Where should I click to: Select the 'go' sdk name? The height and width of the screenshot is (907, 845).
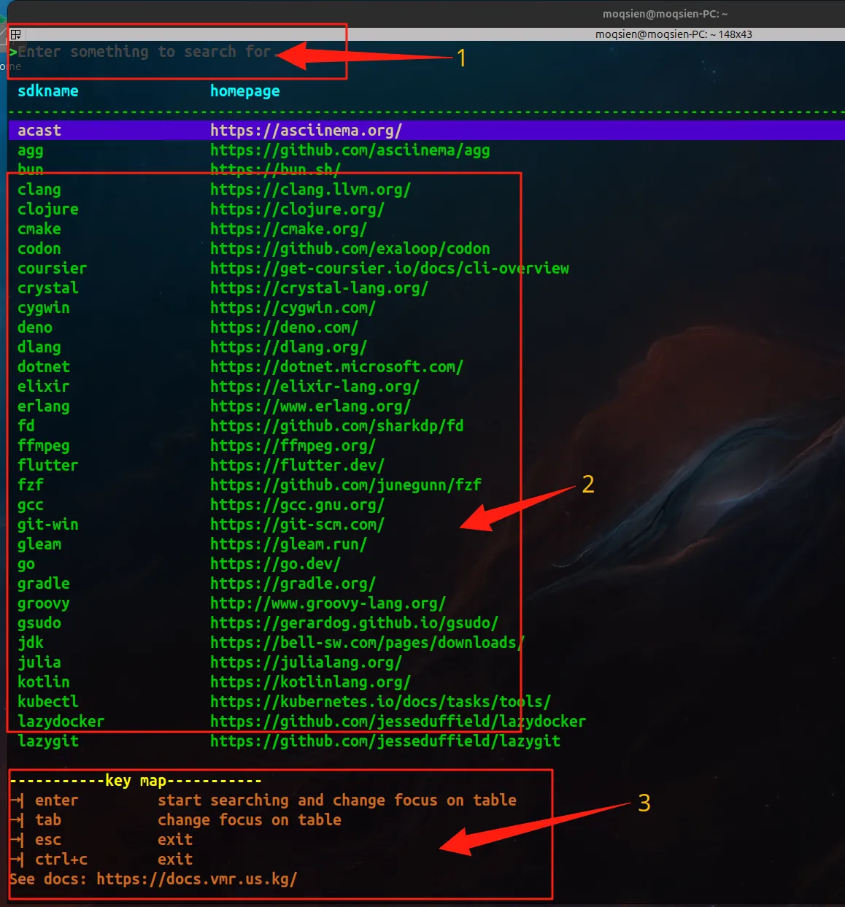(26, 564)
